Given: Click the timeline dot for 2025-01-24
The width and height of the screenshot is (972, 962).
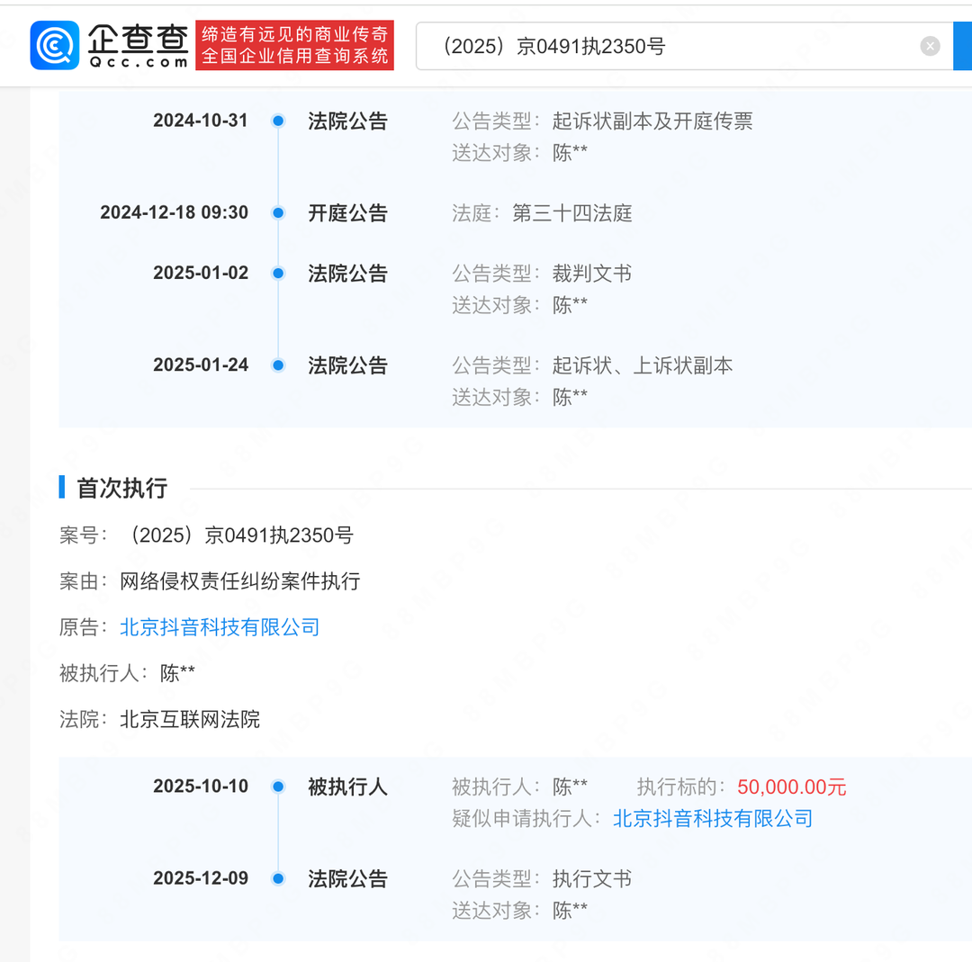Looking at the screenshot, I should pyautogui.click(x=278, y=365).
